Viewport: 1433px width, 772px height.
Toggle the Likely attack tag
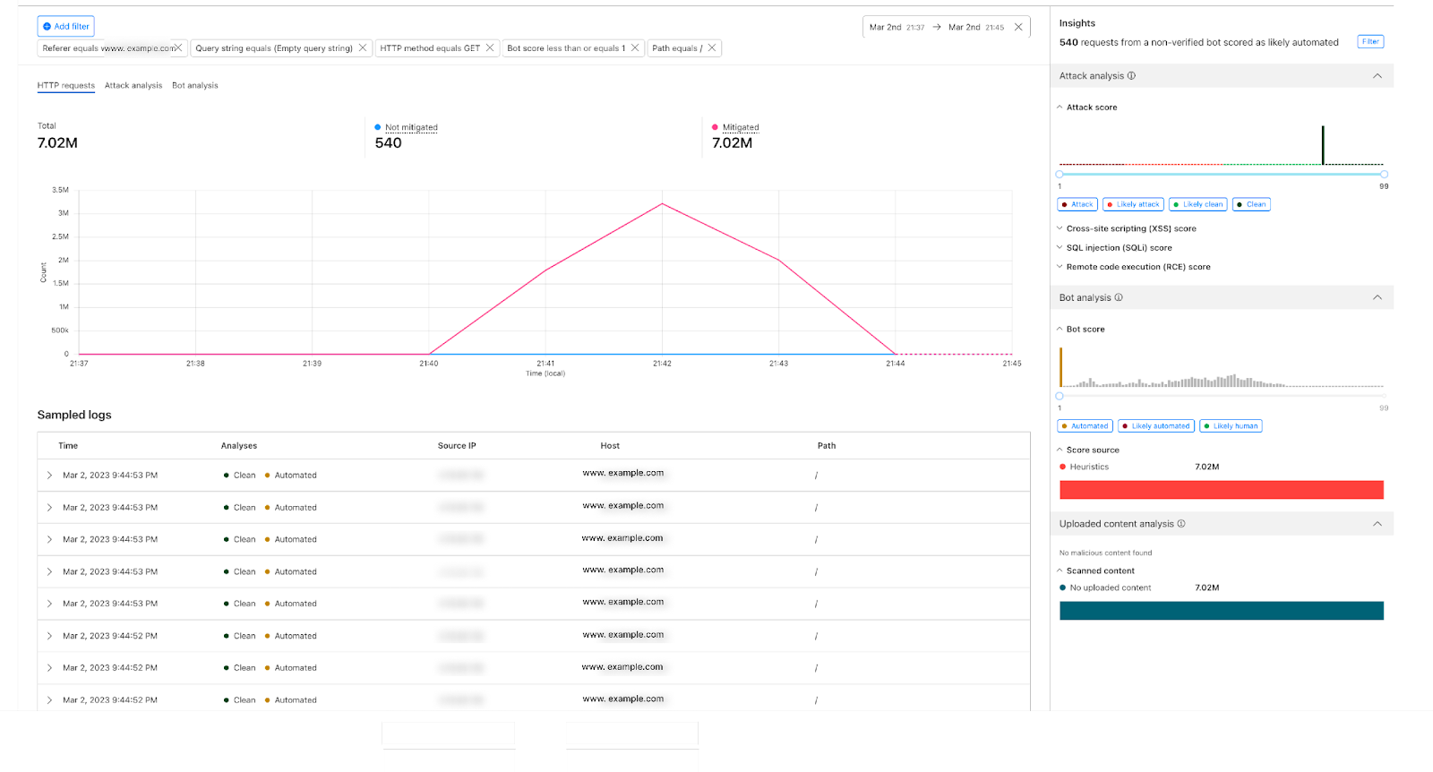(x=1133, y=204)
